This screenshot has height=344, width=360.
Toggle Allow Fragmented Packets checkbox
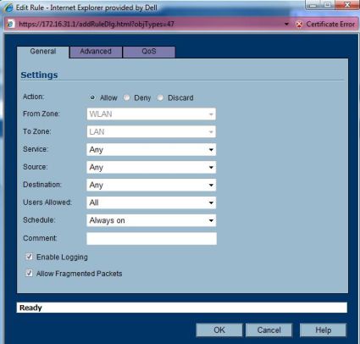tap(29, 273)
